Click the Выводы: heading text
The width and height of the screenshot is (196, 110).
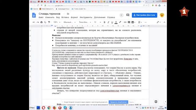[x=56, y=35]
